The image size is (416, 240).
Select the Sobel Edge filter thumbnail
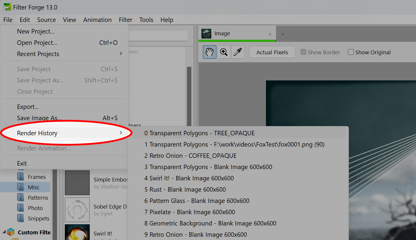tap(77, 210)
